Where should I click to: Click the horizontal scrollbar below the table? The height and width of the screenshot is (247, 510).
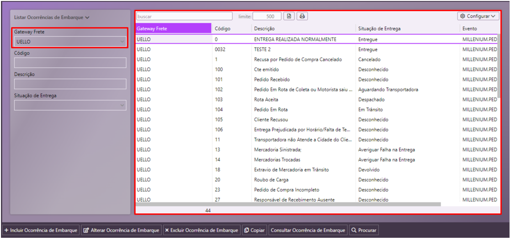[x=288, y=204]
